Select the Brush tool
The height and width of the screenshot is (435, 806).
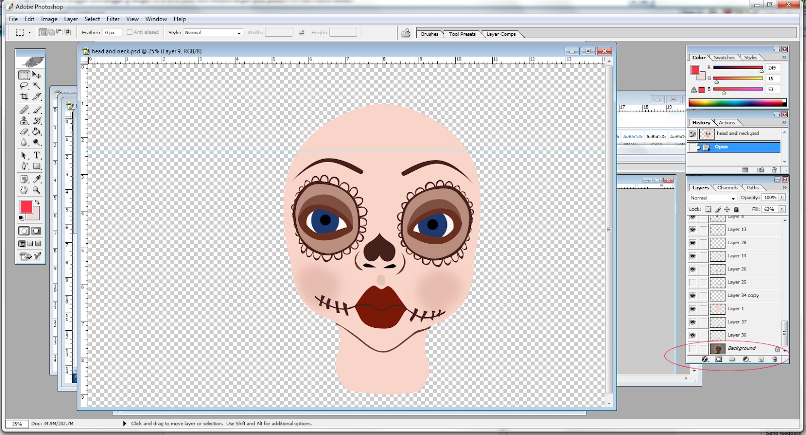(37, 109)
